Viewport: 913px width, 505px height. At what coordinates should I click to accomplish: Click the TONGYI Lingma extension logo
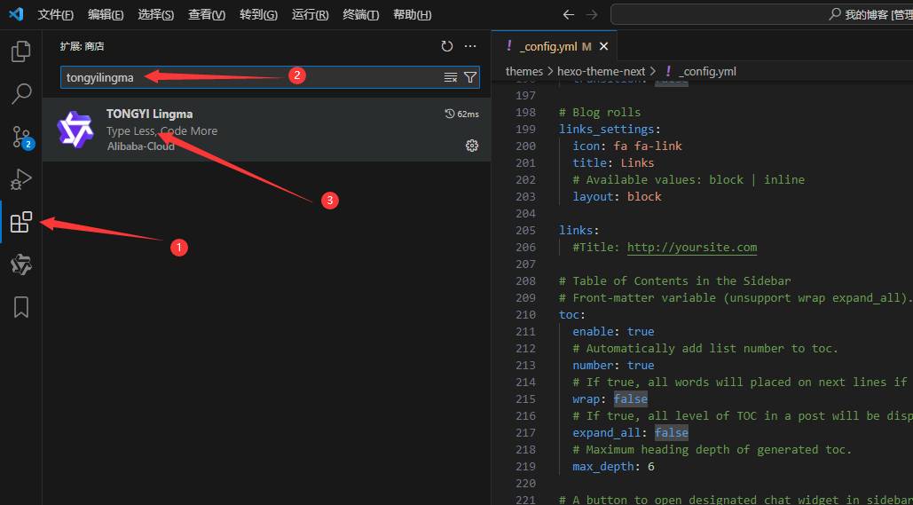pyautogui.click(x=75, y=130)
